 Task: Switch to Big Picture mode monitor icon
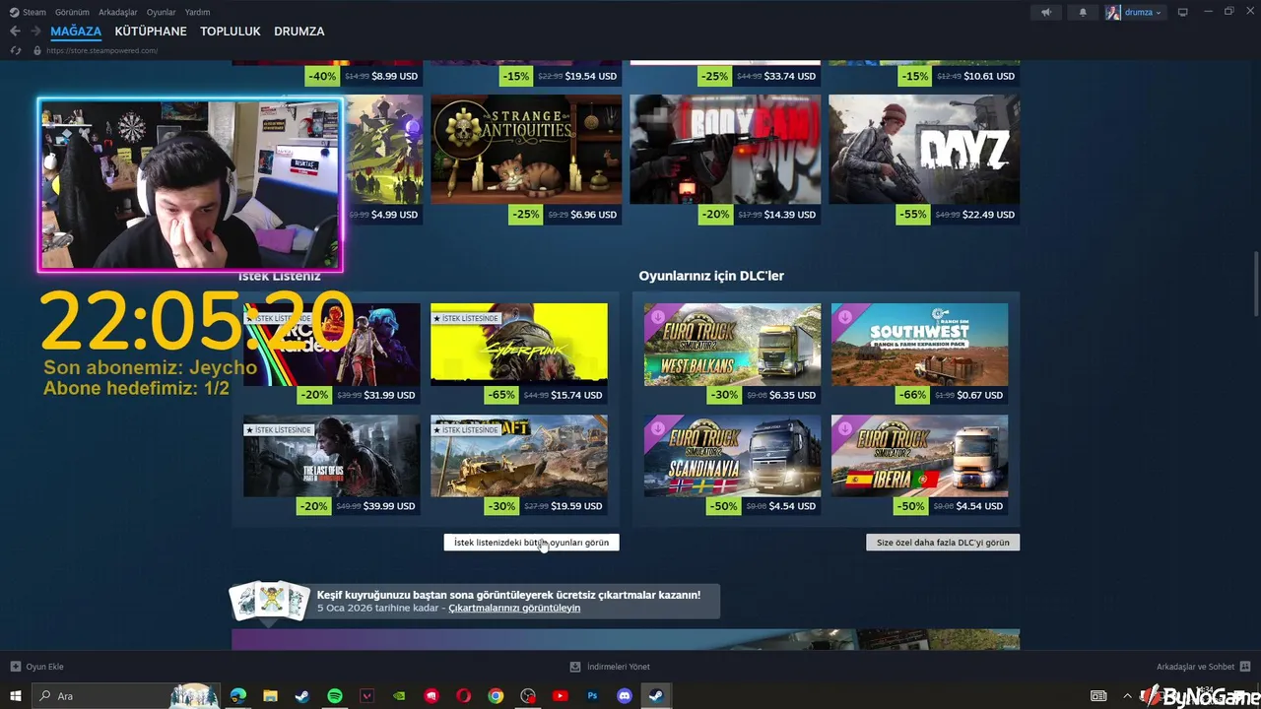tap(1183, 12)
